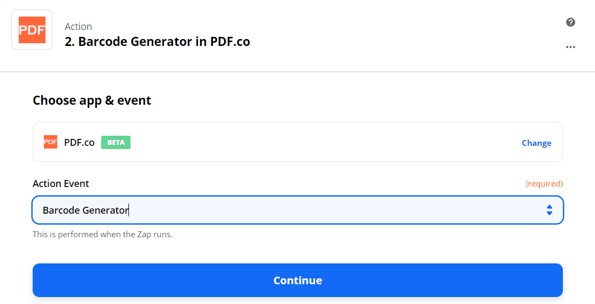The image size is (595, 304).
Task: Click the small PDF.co icon in app row
Action: coord(50,142)
